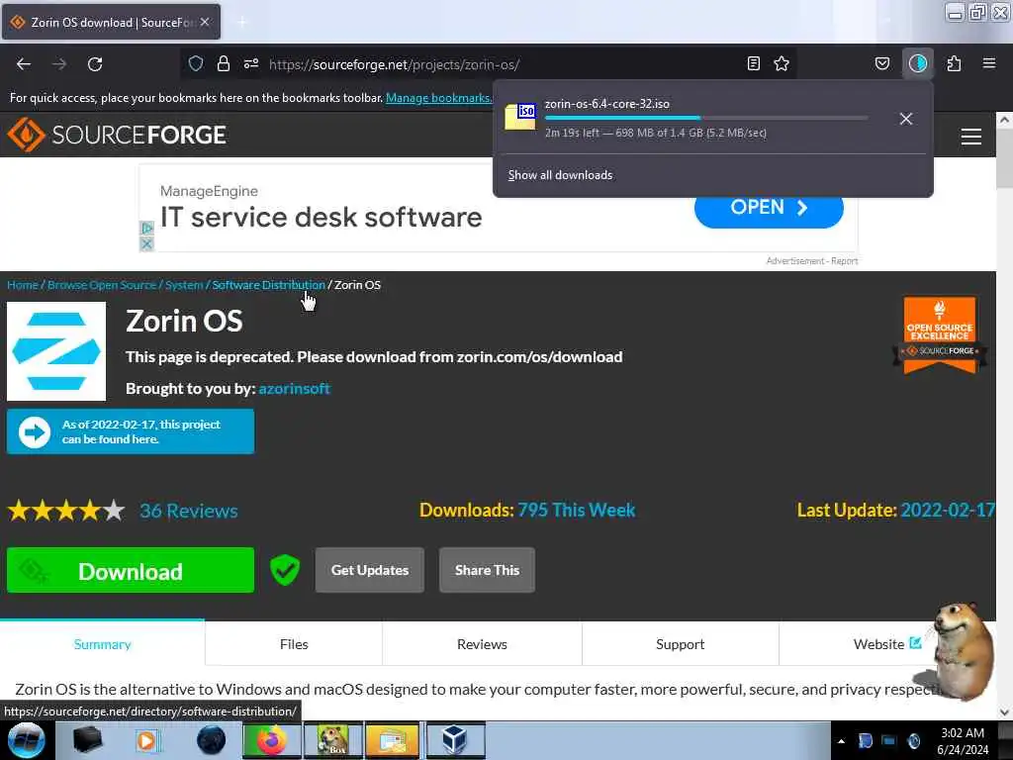The height and width of the screenshot is (760, 1013).
Task: Open the azorinsoft author link
Action: [294, 388]
